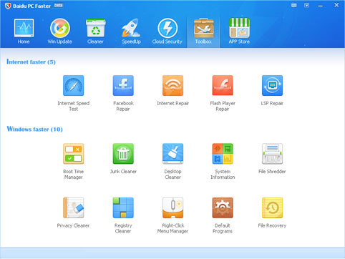The height and width of the screenshot is (259, 345).
Task: Open the Cleaner tab
Action: click(x=95, y=31)
